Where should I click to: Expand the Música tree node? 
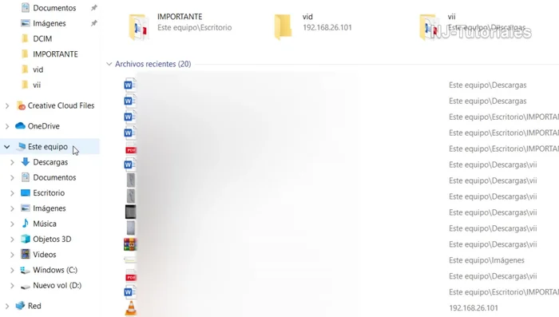click(x=12, y=224)
